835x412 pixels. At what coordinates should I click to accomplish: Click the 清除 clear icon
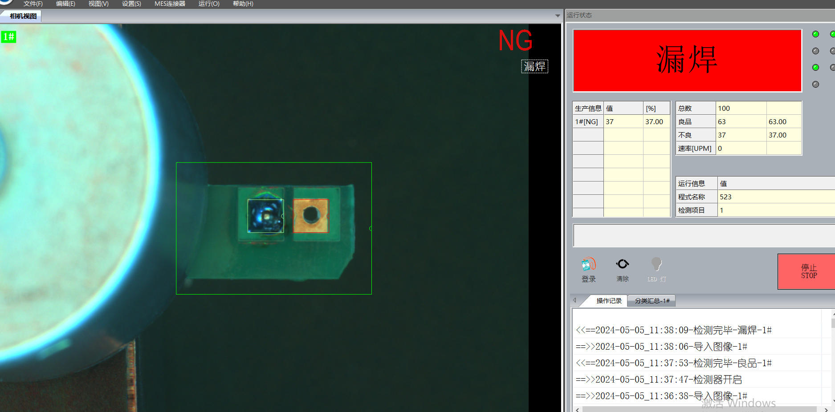click(622, 264)
